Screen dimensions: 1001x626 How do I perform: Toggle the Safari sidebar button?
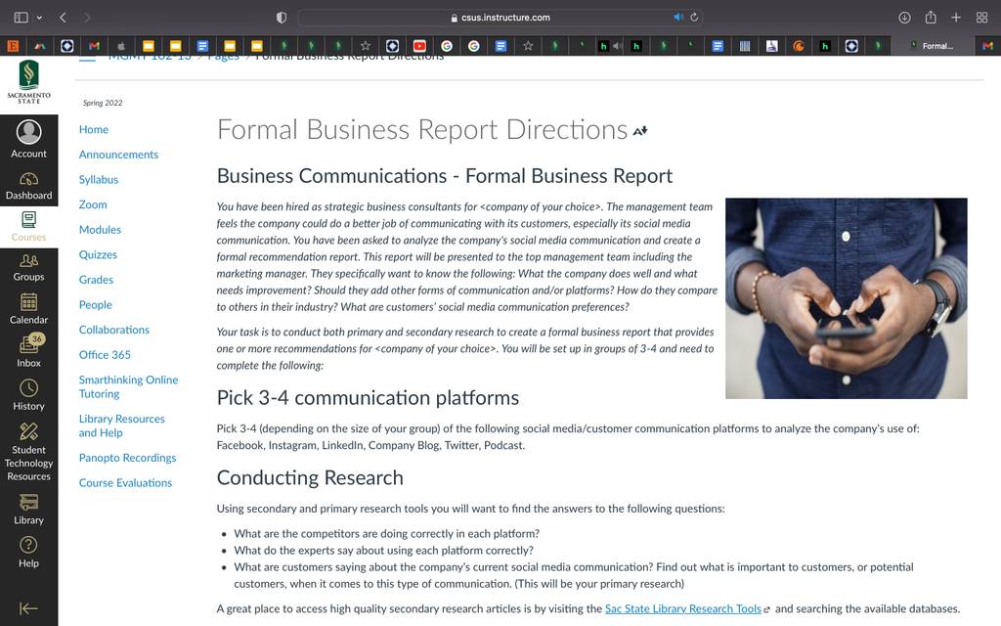(22, 18)
